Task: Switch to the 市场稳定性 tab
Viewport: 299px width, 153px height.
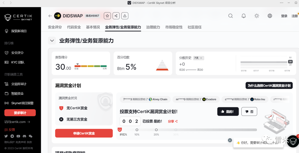Action: pos(174,27)
